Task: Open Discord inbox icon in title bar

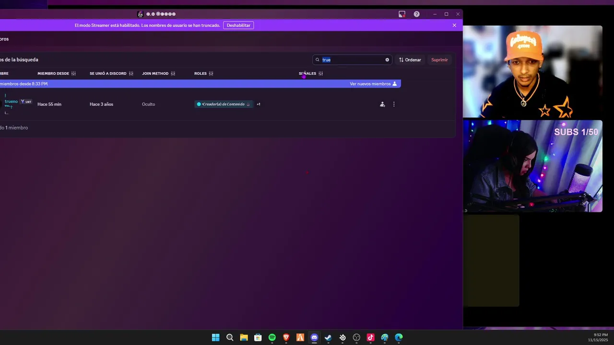Action: [402, 14]
